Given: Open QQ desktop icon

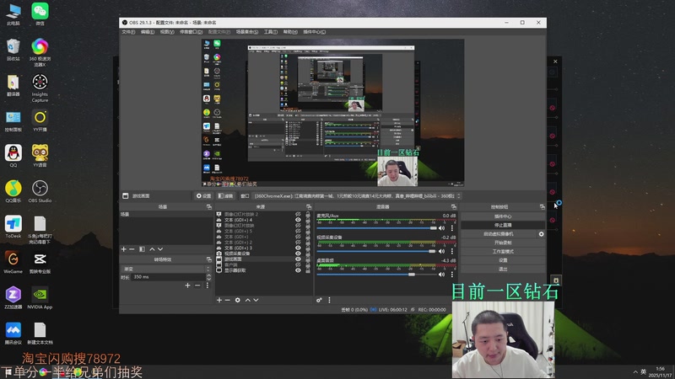Looking at the screenshot, I should pyautogui.click(x=13, y=156).
